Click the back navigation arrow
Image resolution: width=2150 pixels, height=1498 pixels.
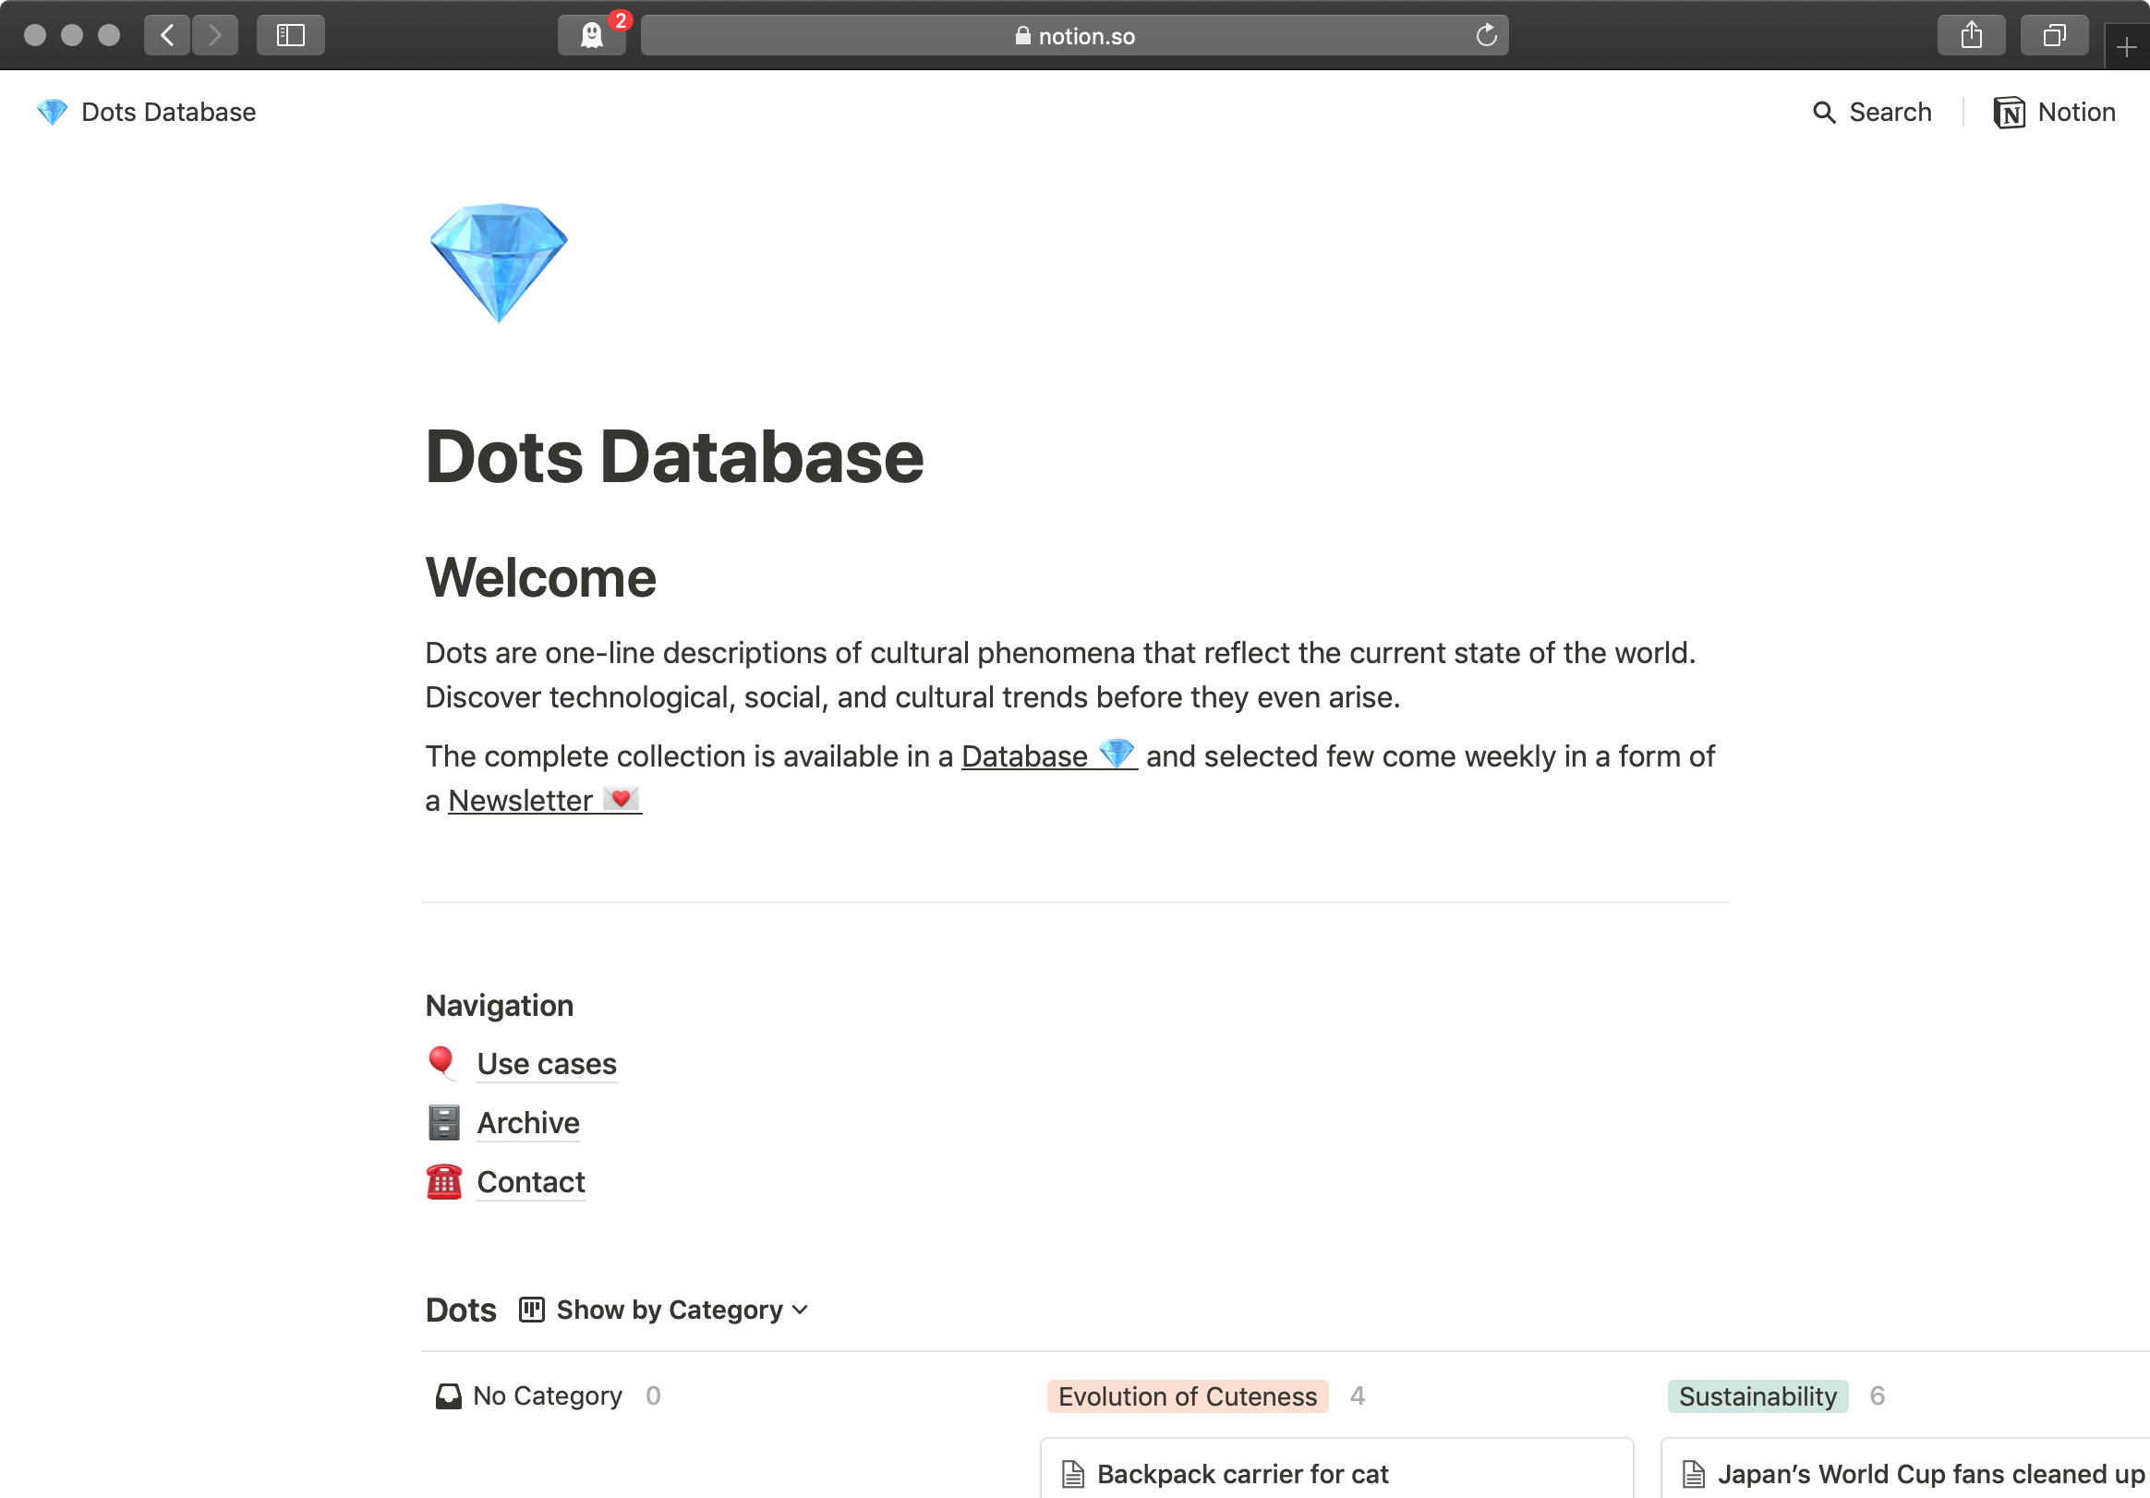[166, 36]
